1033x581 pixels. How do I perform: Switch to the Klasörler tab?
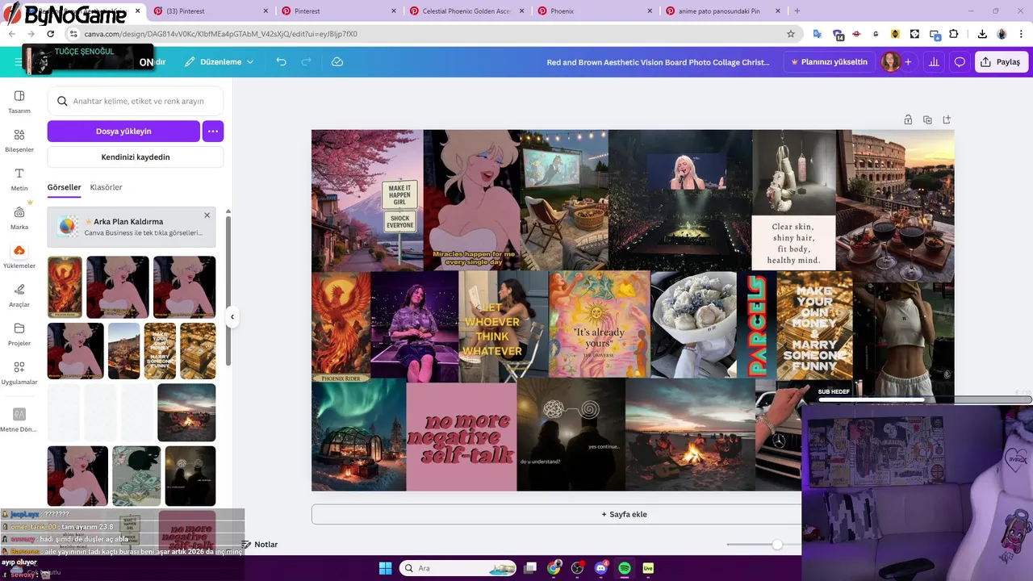106,187
